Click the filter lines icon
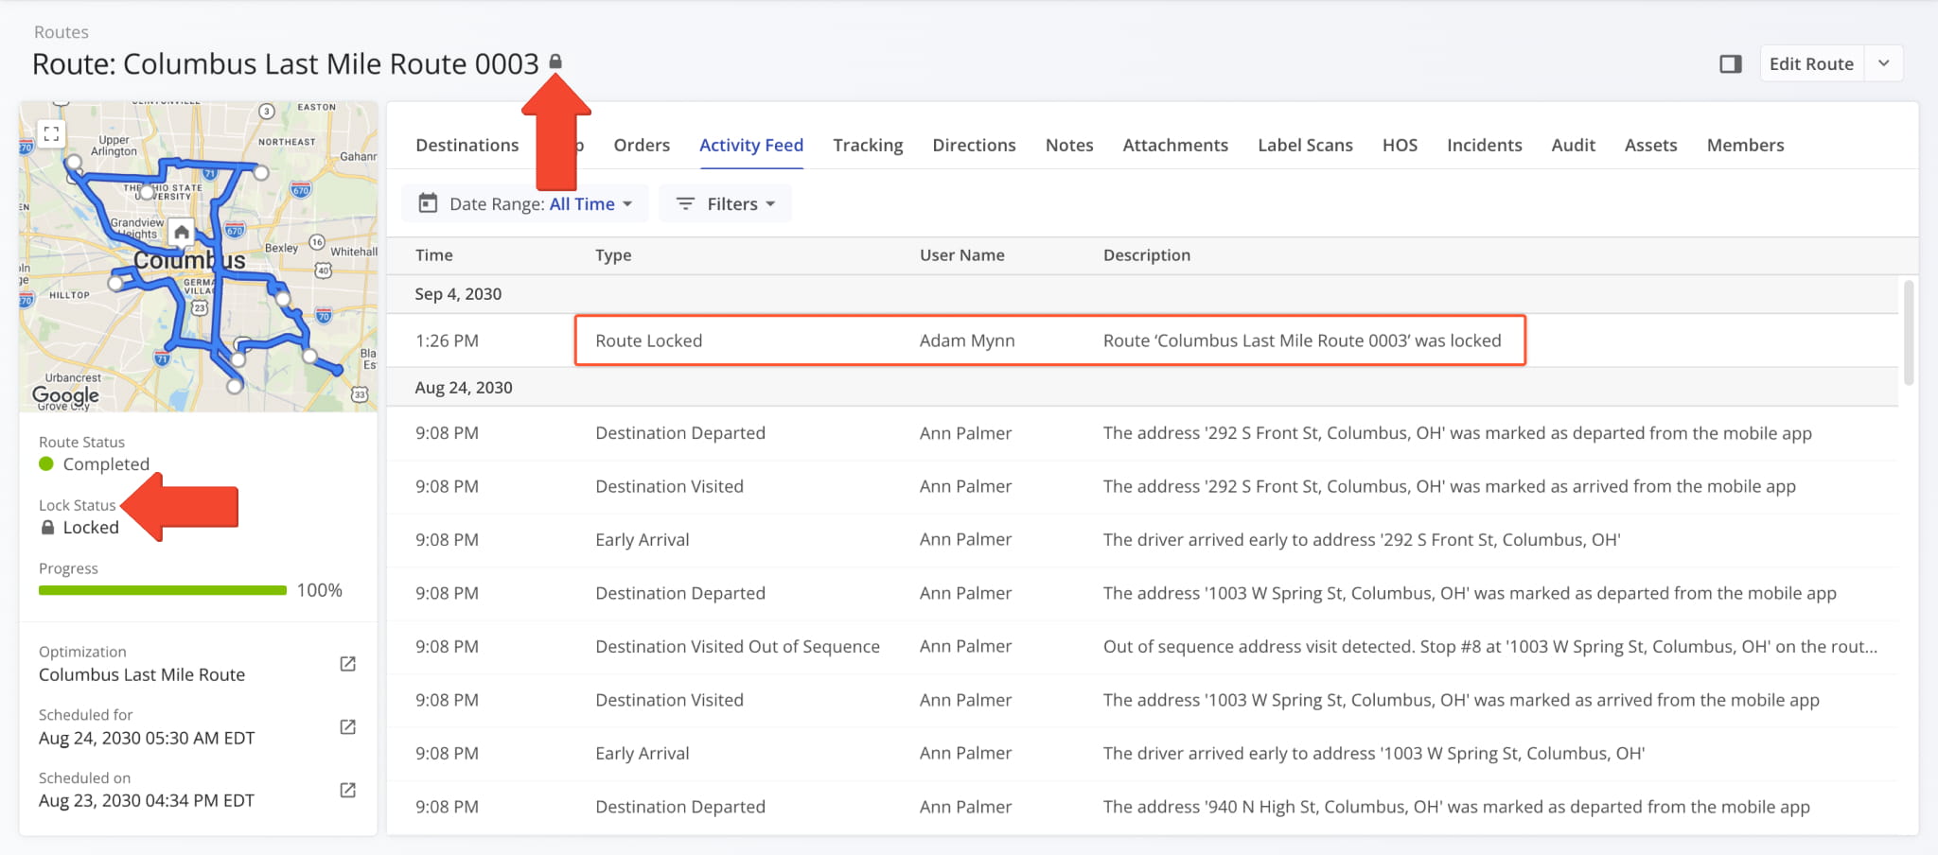 coord(685,203)
